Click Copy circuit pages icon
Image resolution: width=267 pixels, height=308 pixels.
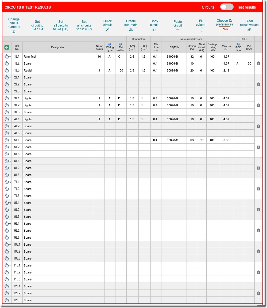(154, 30)
